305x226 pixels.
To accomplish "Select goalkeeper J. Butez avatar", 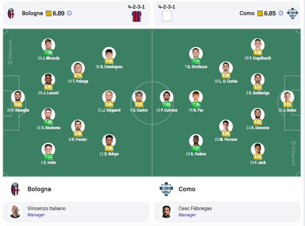I will tap(287, 97).
